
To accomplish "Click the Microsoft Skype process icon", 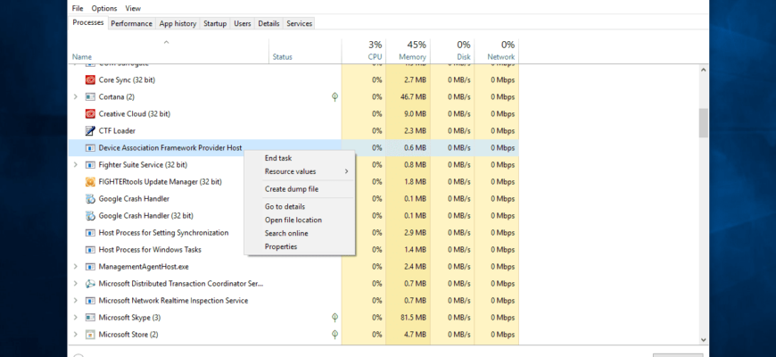I will 90,318.
